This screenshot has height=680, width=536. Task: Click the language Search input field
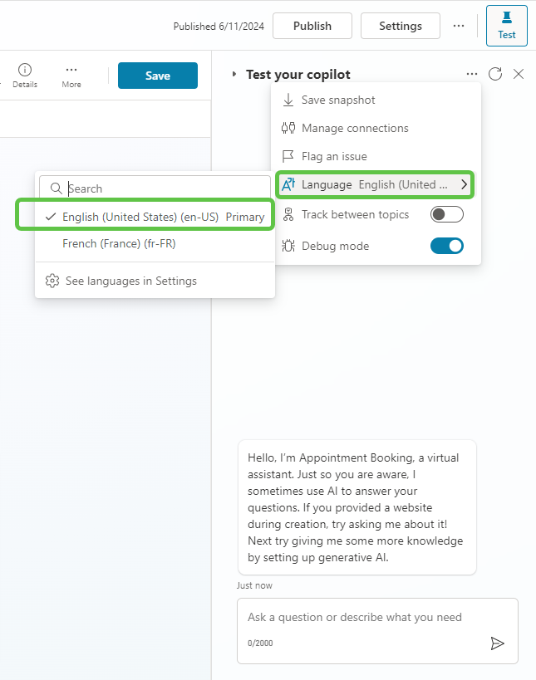click(x=166, y=188)
